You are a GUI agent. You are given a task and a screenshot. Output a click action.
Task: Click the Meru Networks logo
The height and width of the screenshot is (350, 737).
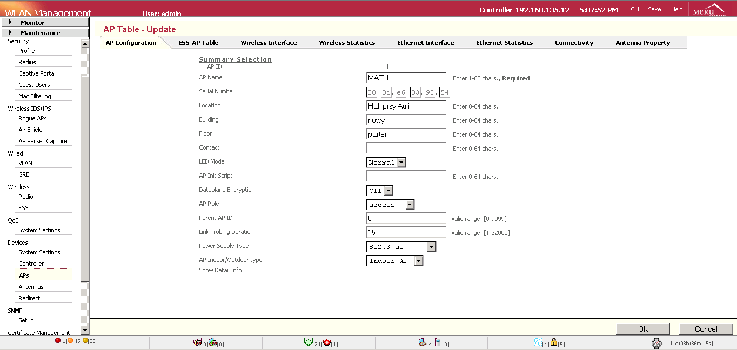[x=709, y=10]
